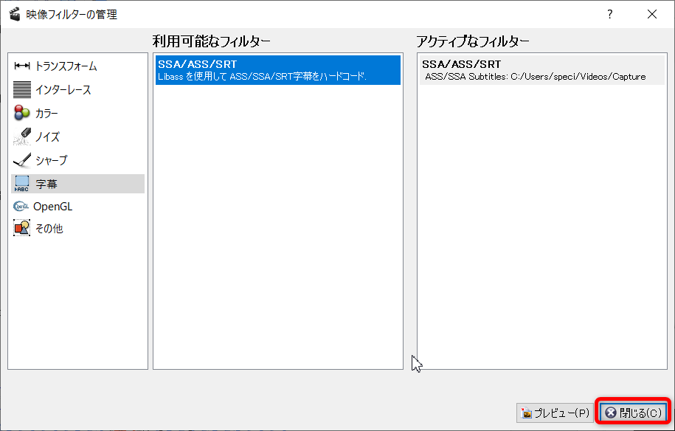Select the その他 category icon
Screen dimensions: 675x431
[x=22, y=229]
